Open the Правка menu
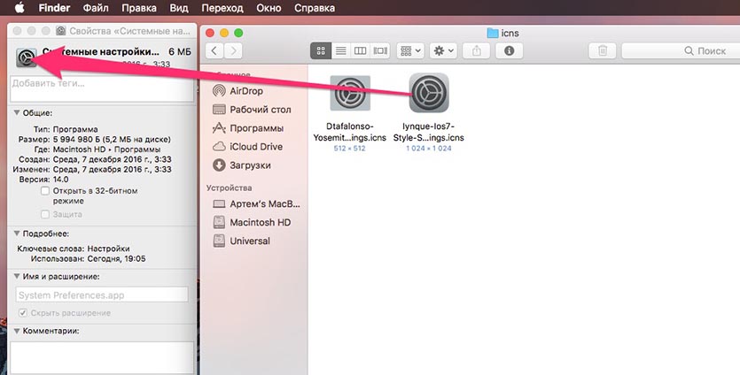Screen dimensions: 740x375 [x=139, y=8]
